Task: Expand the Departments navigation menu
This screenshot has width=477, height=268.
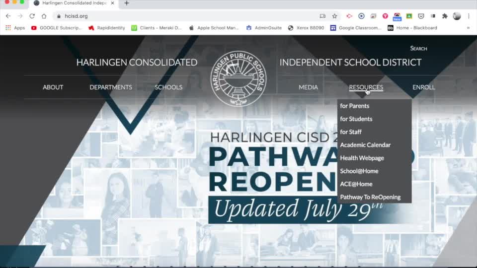Action: pos(111,87)
